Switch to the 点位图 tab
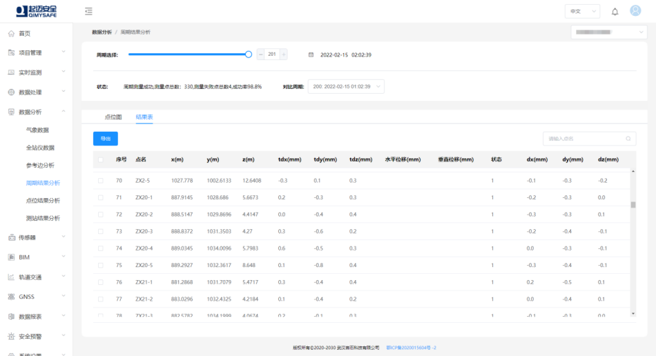The image size is (656, 356). 113,117
